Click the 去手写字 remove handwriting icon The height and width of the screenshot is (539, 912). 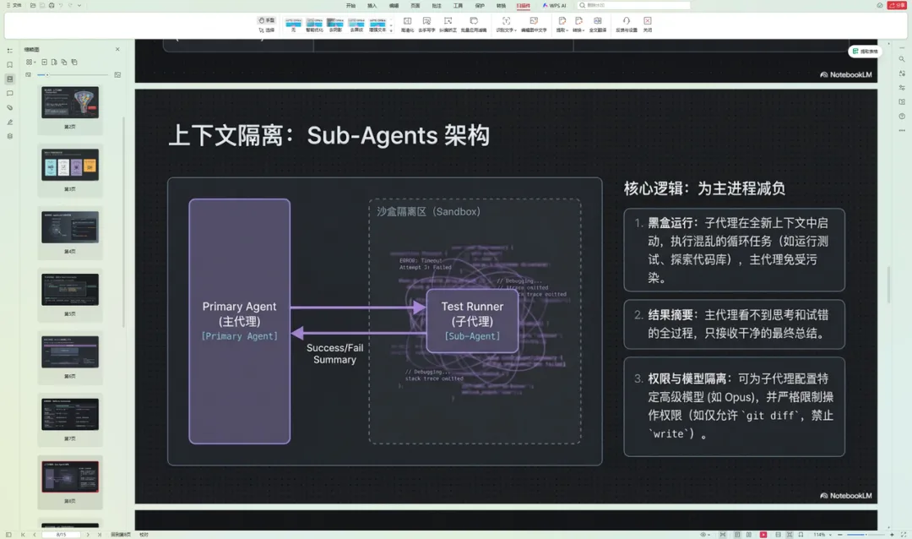point(426,24)
